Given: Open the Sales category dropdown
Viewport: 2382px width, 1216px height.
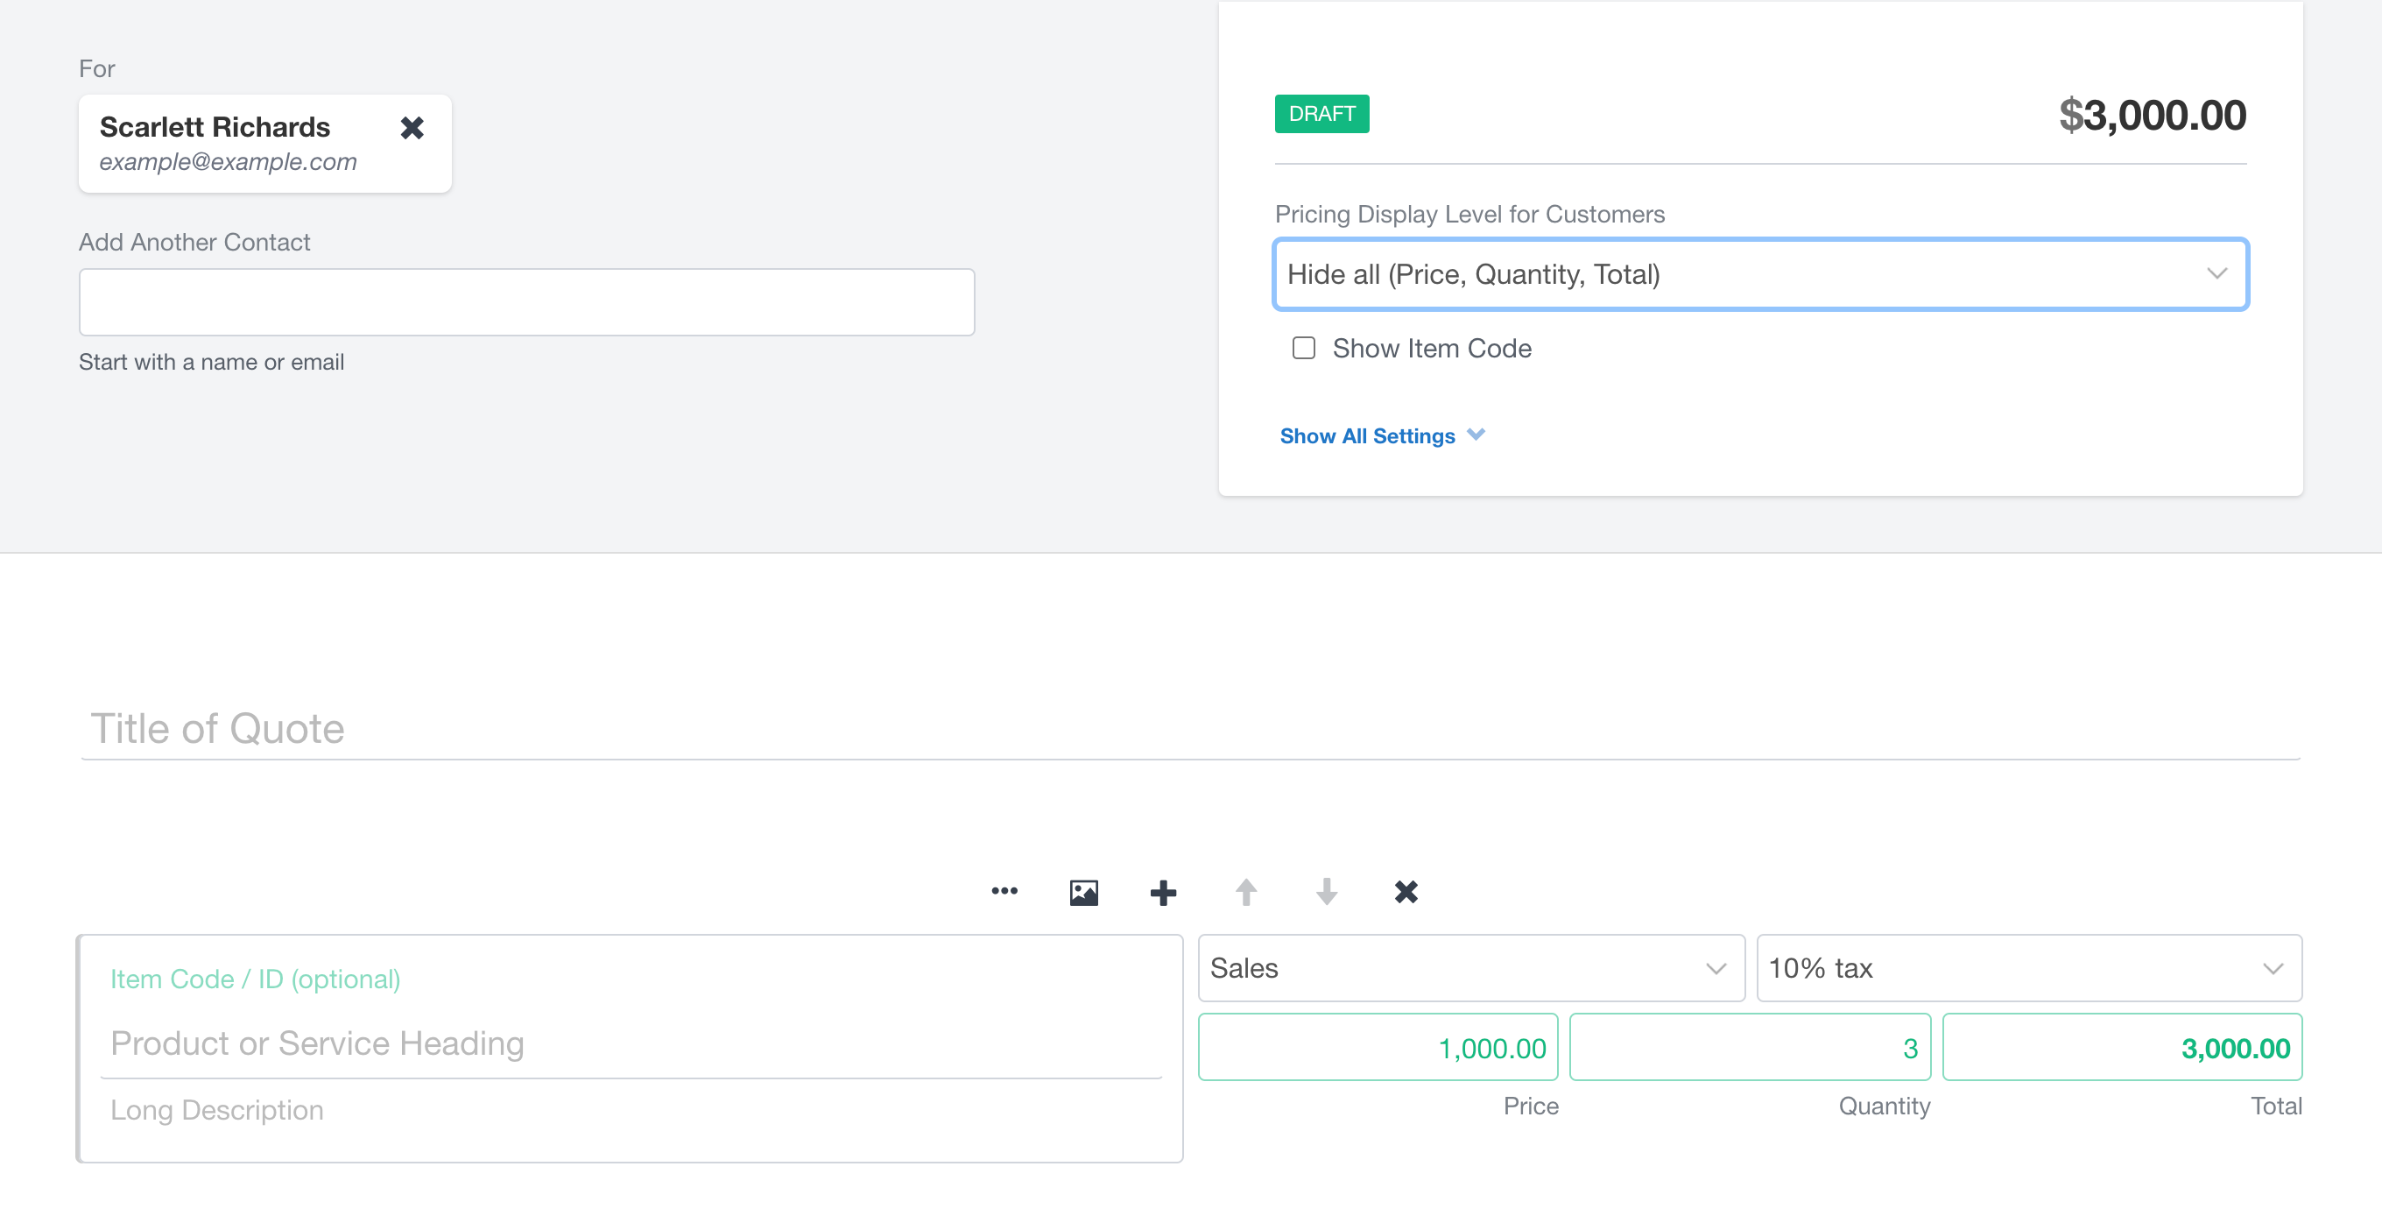Looking at the screenshot, I should pos(1471,968).
